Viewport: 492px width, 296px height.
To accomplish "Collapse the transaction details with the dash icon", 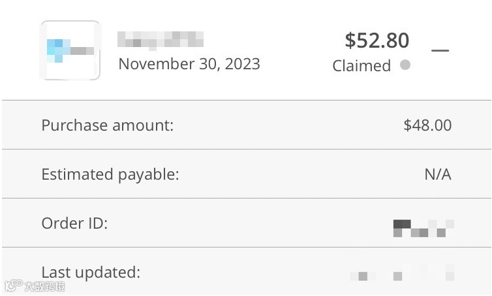I will pos(440,50).
